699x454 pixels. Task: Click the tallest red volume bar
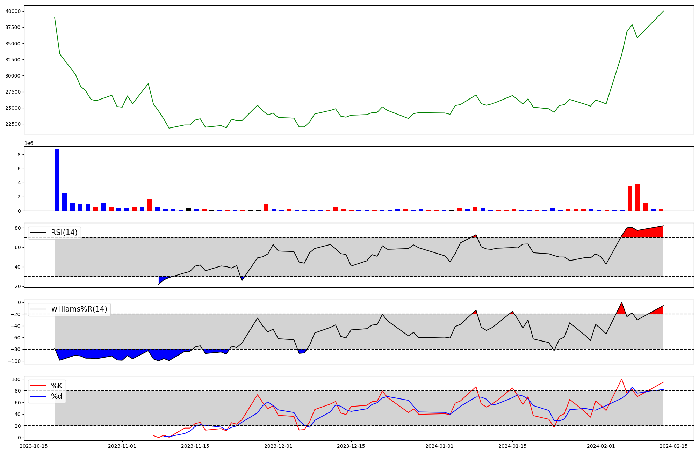pyautogui.click(x=637, y=198)
